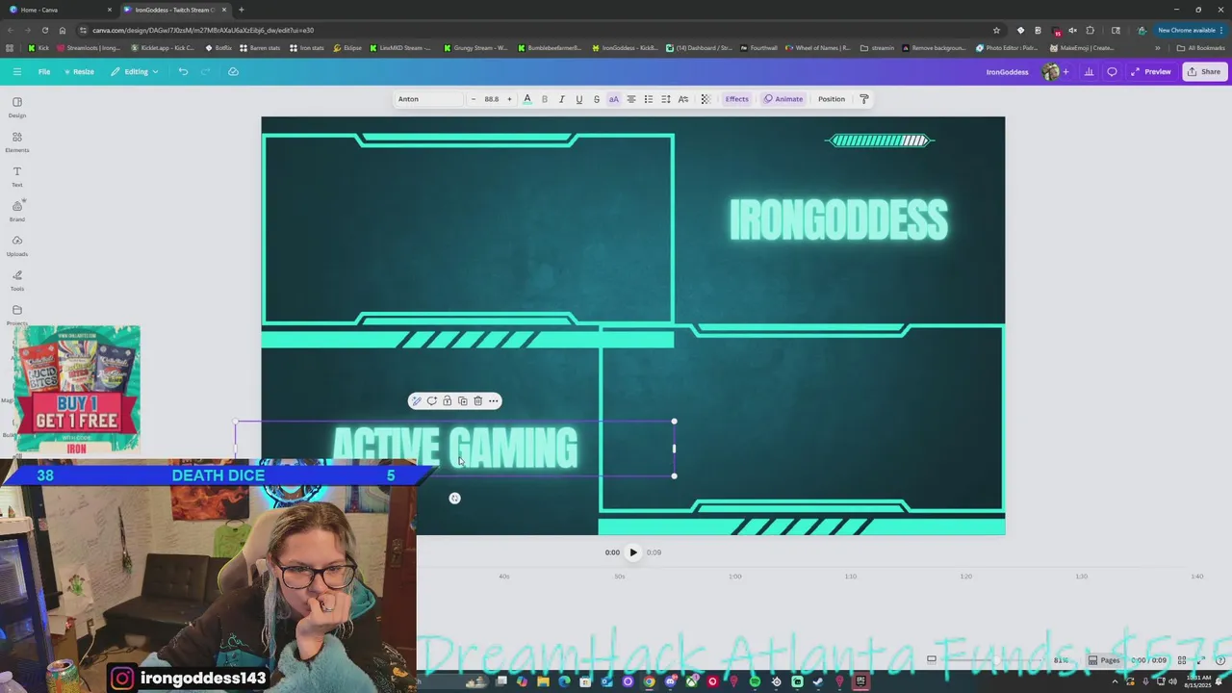The image size is (1232, 693).
Task: Open the BotRix bookmark
Action: [x=218, y=48]
